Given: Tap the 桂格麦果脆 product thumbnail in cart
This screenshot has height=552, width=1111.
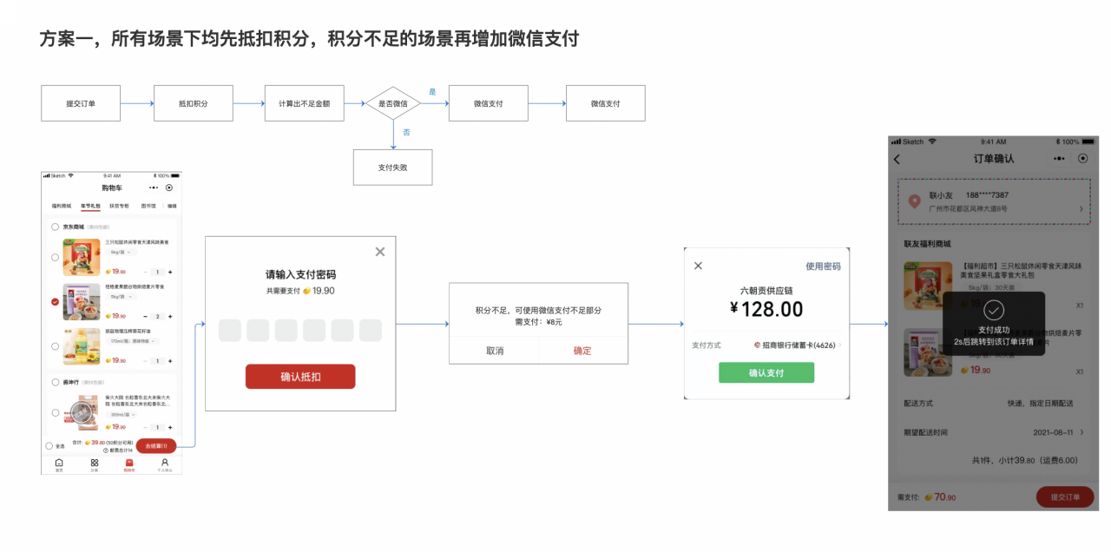Looking at the screenshot, I should click(82, 302).
